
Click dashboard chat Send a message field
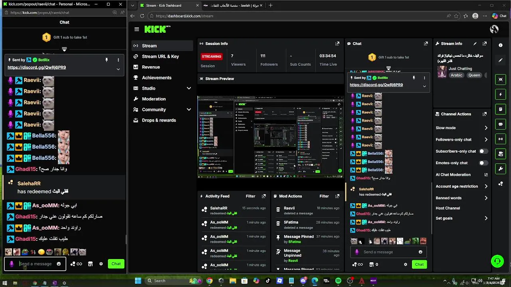click(388, 252)
